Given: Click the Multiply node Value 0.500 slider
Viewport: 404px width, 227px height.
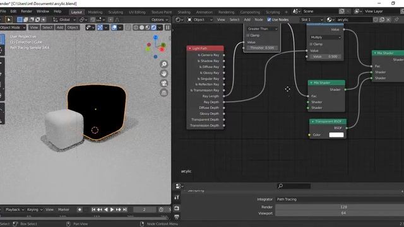Looking at the screenshot, I should [326, 56].
